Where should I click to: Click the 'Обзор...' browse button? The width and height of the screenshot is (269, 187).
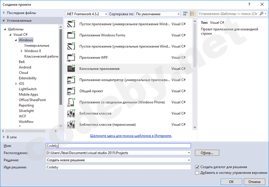click(207, 153)
